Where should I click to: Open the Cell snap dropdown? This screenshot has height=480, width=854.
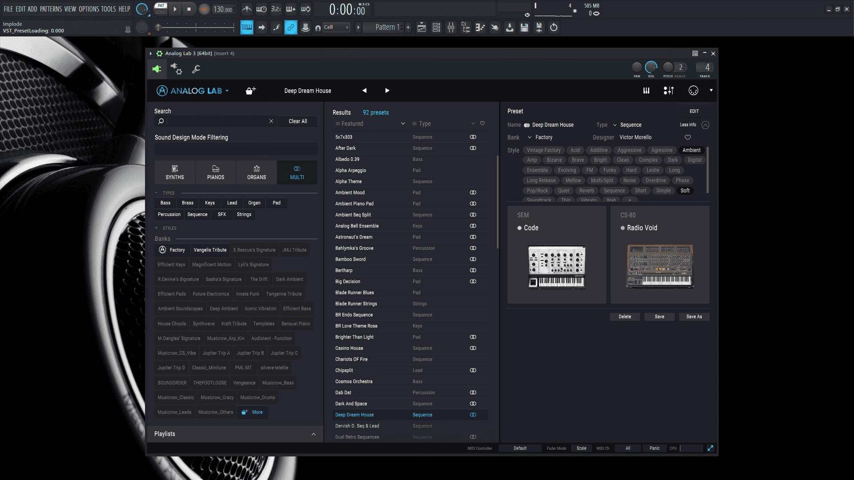[336, 28]
